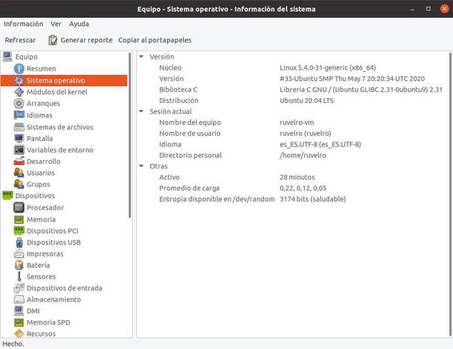The image size is (453, 349).
Task: Click the Nombre de usuario label
Action: tap(189, 133)
